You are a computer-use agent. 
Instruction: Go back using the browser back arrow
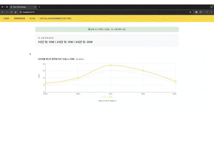tap(3, 12)
